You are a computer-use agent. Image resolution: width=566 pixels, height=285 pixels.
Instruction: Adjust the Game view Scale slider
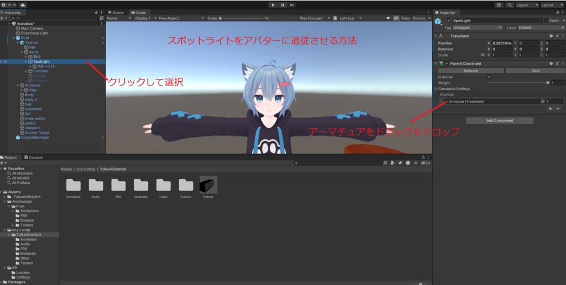(241, 18)
